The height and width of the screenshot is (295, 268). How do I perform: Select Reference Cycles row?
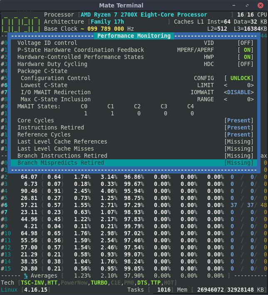(134, 135)
